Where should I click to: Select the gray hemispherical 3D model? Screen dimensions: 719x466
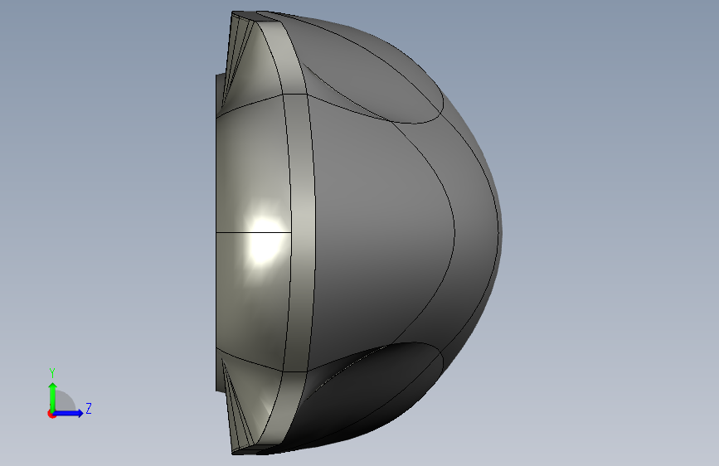(358, 233)
